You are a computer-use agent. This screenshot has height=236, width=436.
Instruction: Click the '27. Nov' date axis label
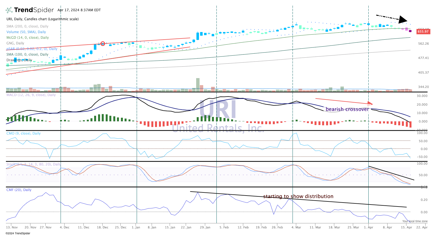click(46, 227)
